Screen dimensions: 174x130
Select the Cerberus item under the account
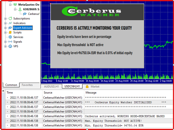[x=34, y=14]
